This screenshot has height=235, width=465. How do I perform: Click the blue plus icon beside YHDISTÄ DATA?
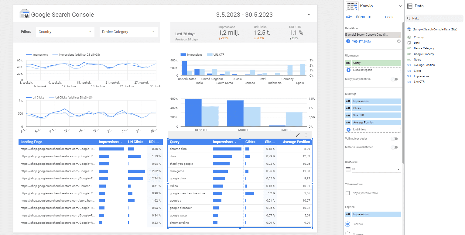pos(348,41)
